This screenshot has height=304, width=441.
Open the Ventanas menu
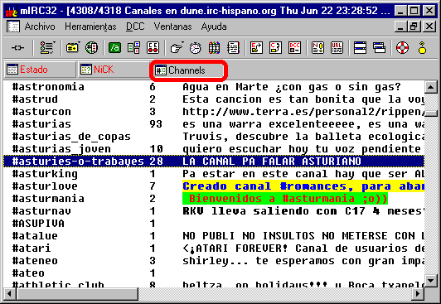[x=172, y=27]
